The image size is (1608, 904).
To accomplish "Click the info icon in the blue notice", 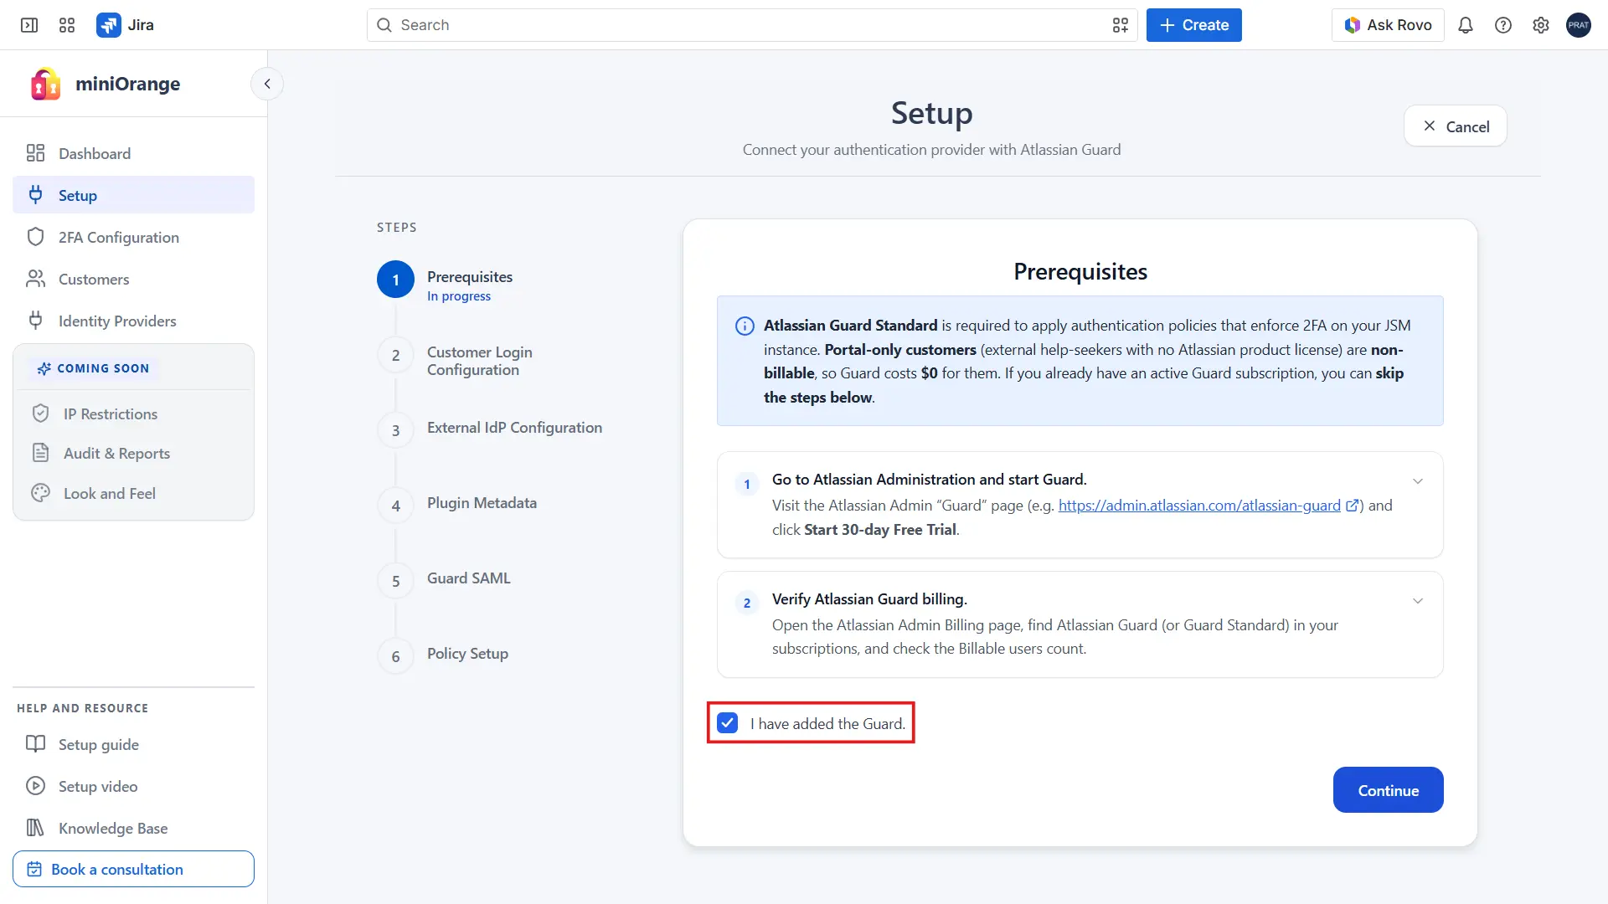I will click(x=745, y=326).
